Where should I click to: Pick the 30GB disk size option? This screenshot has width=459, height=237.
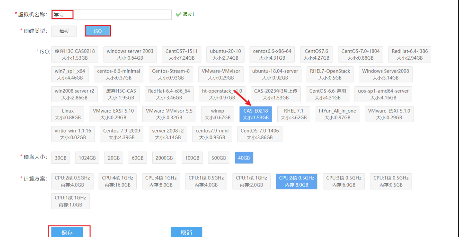click(x=60, y=157)
